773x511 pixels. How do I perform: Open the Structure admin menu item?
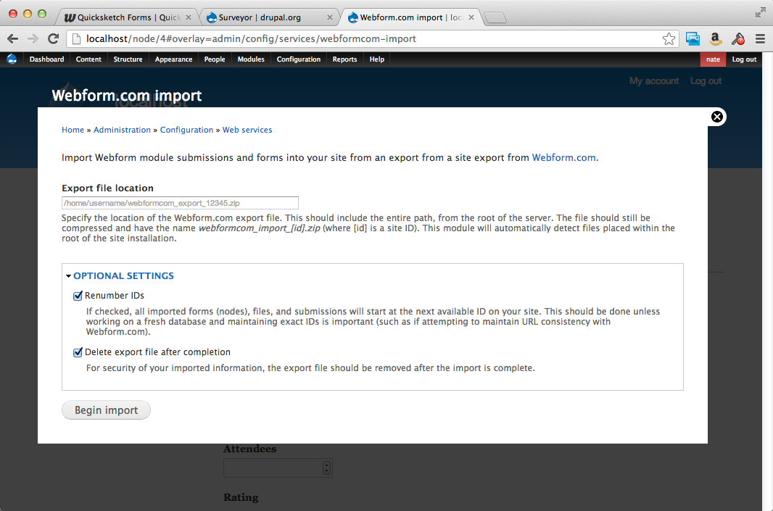tap(128, 59)
